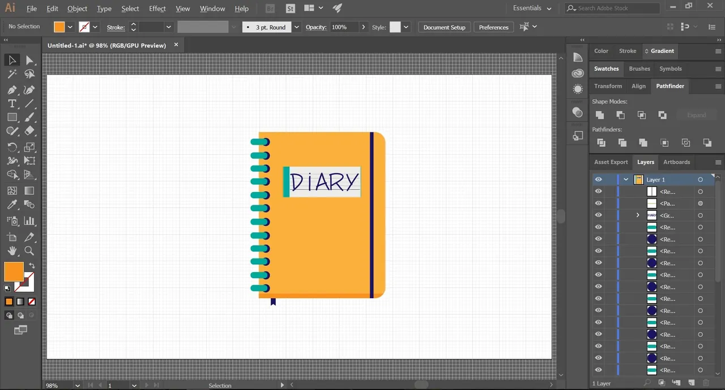Click the Search Adobe Stock field
This screenshot has width=725, height=390.
(612, 9)
